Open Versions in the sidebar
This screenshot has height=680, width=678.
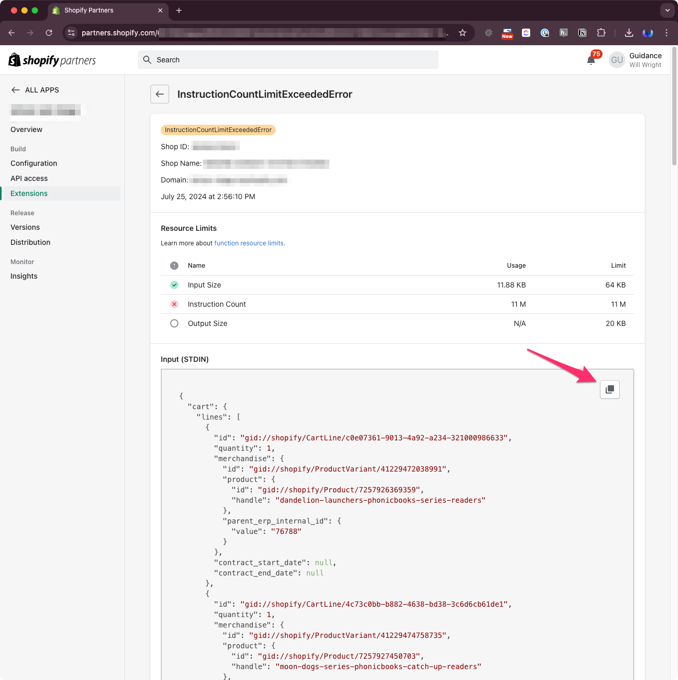tap(25, 227)
